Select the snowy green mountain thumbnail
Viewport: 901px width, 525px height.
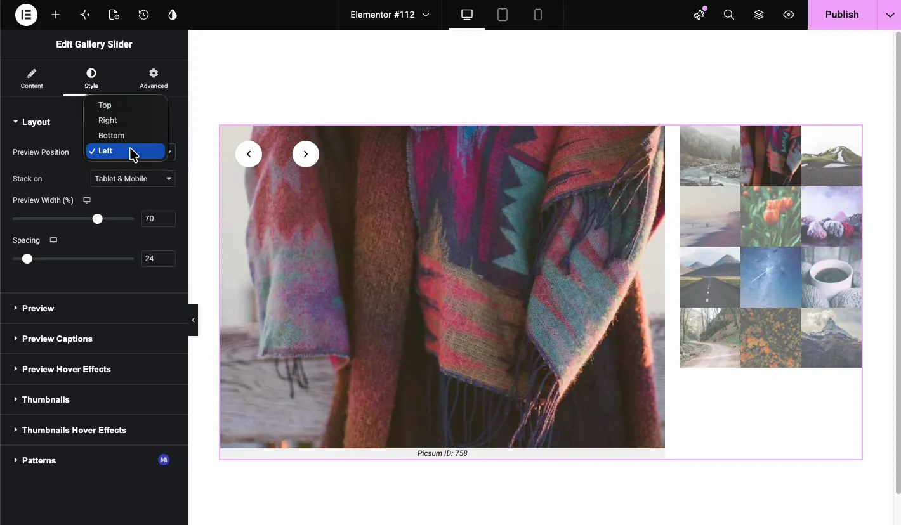coord(832,156)
